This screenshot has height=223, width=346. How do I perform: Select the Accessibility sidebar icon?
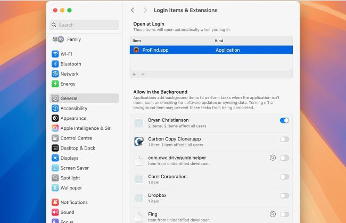click(55, 109)
